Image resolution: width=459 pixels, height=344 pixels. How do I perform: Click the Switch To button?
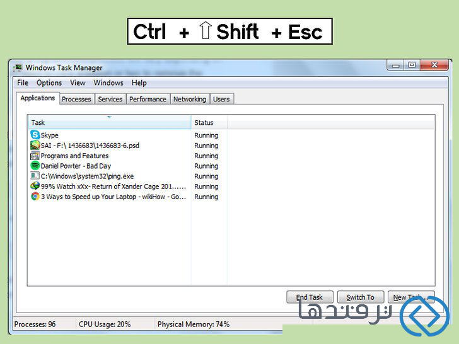[x=361, y=297]
